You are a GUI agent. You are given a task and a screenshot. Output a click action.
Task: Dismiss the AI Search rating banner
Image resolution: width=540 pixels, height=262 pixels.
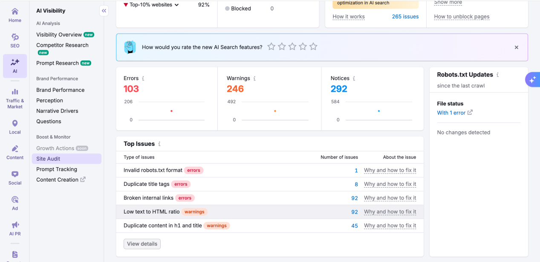point(517,48)
